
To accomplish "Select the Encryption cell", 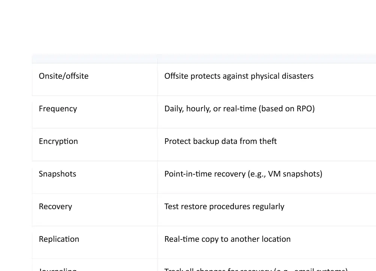I will [95, 145].
